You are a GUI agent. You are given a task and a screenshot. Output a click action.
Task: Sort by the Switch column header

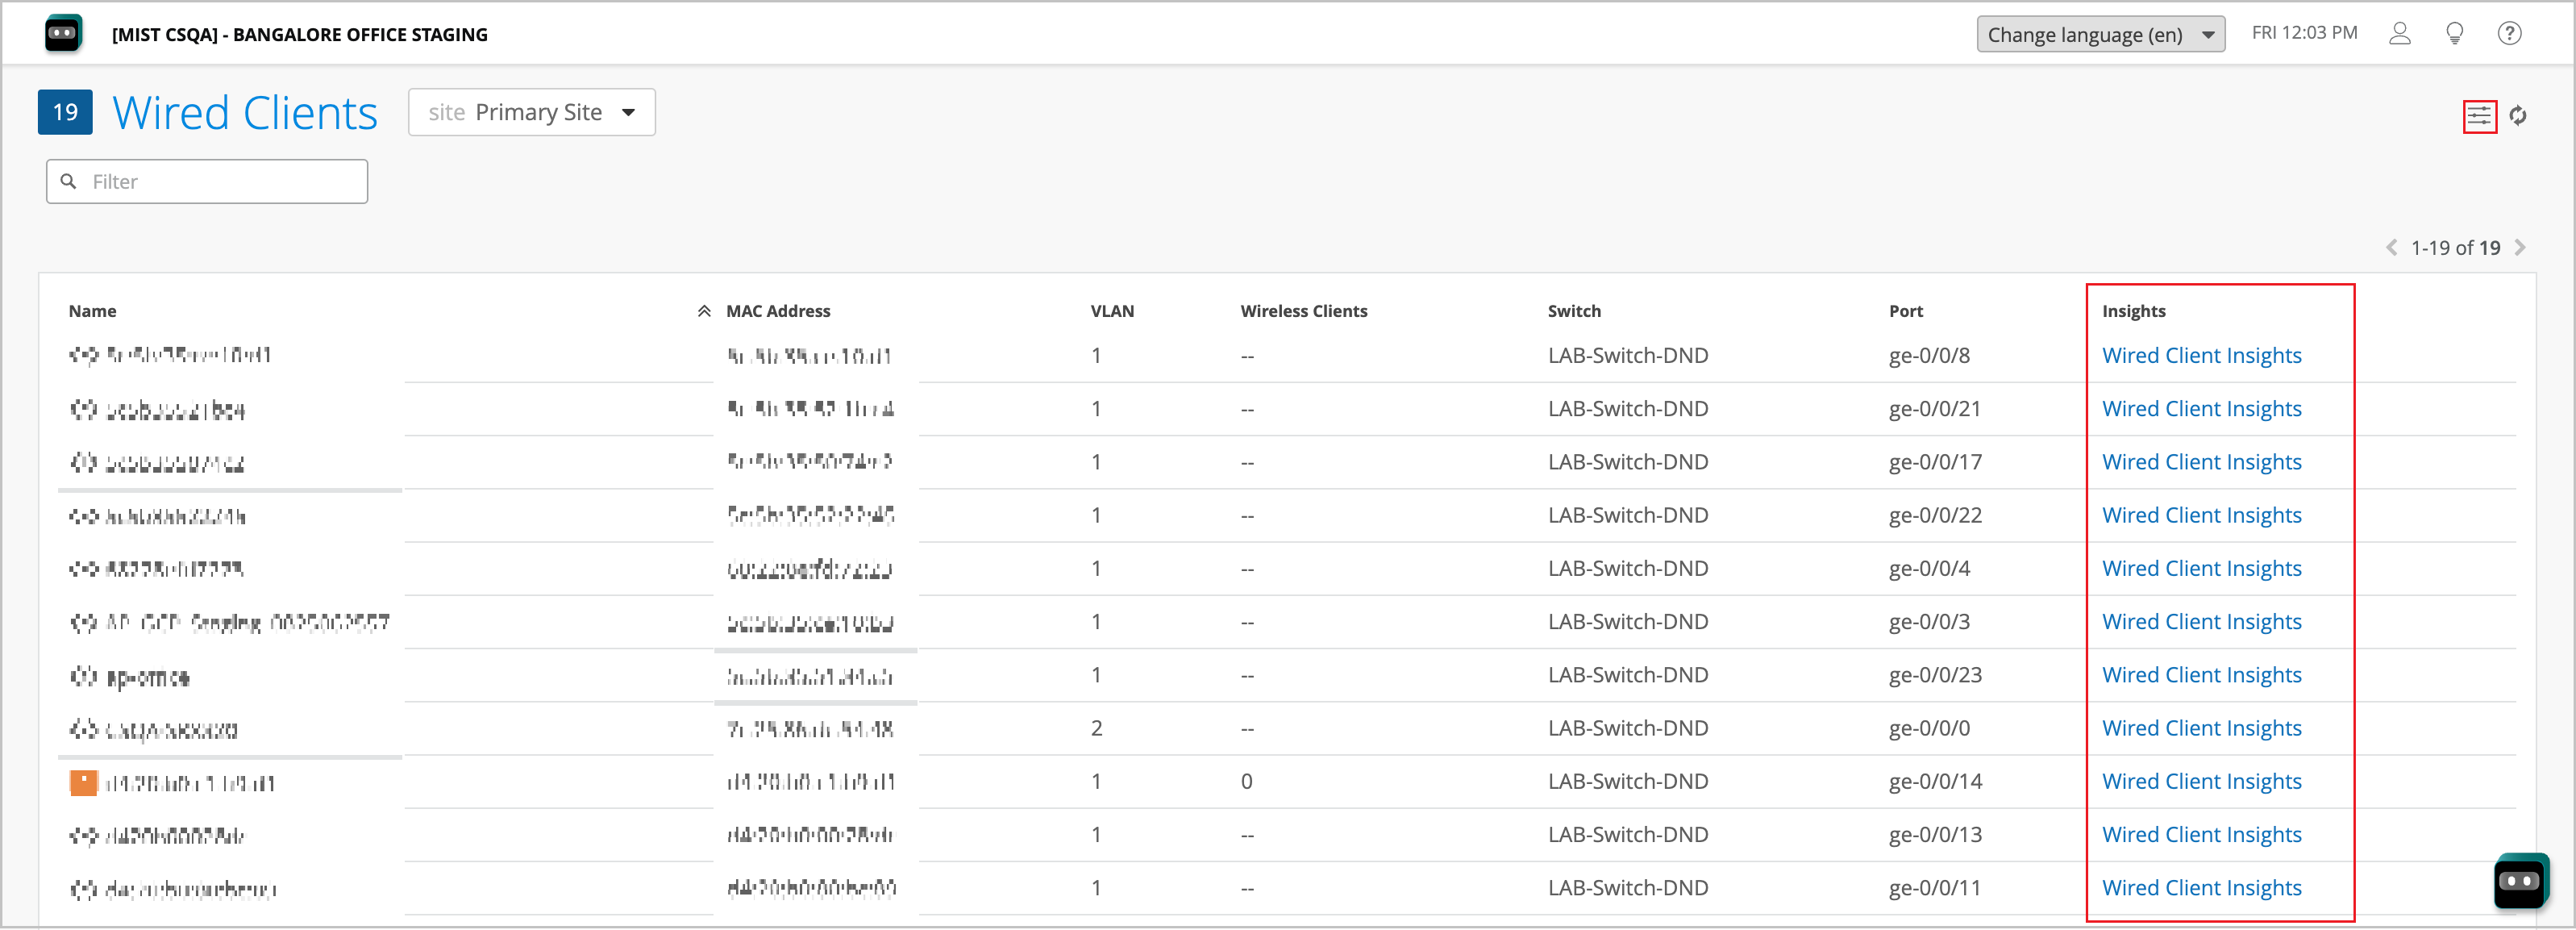[1573, 311]
